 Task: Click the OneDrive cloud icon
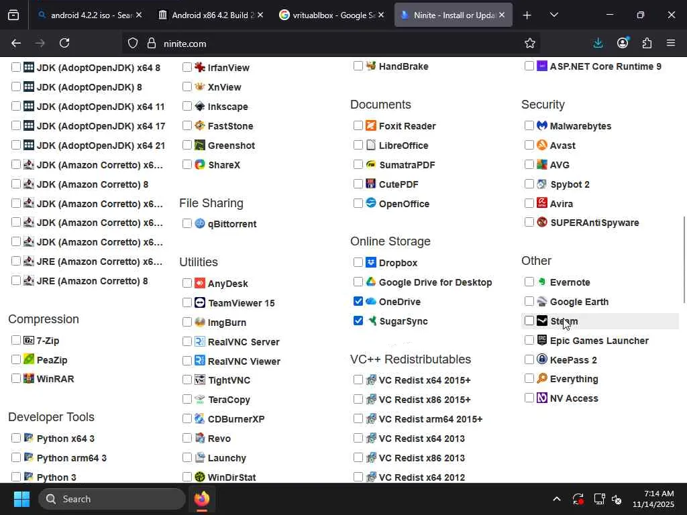tap(370, 301)
